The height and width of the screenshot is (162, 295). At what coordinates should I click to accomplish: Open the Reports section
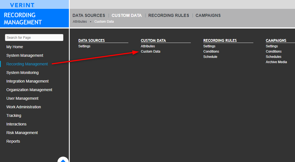13,142
